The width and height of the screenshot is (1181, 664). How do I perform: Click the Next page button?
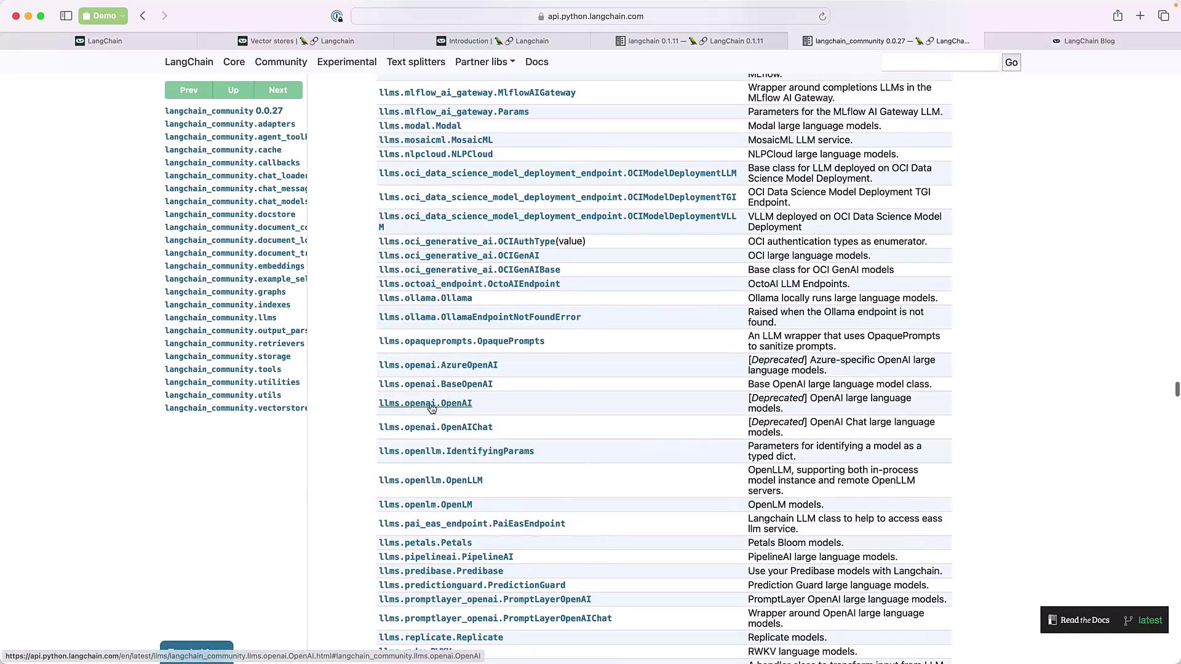[277, 90]
